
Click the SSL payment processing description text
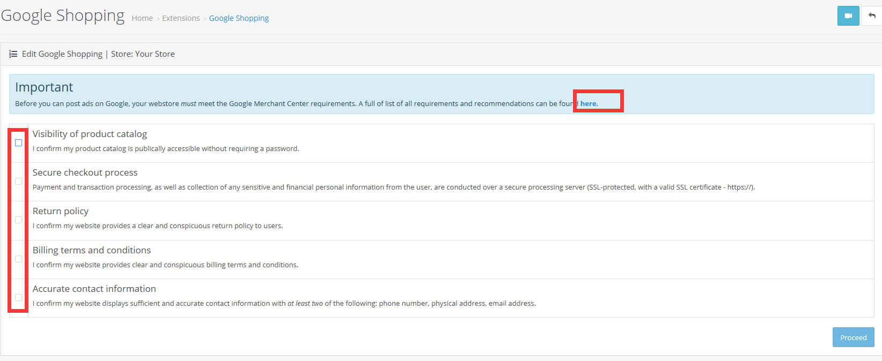394,187
